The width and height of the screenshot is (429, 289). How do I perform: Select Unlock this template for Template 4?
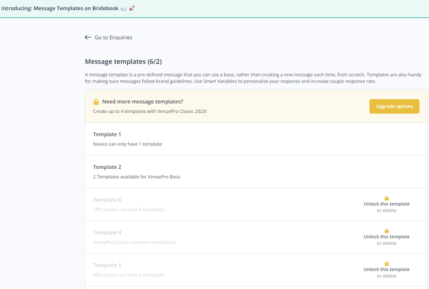[387, 237]
